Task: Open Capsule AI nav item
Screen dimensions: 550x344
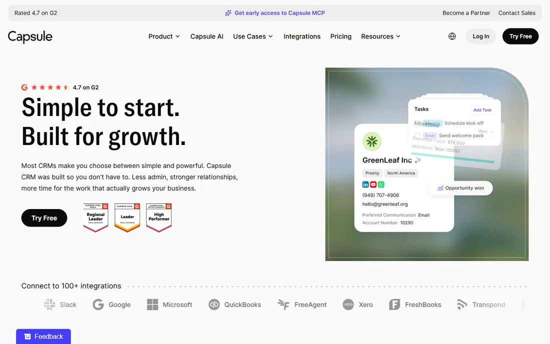Action: [207, 36]
